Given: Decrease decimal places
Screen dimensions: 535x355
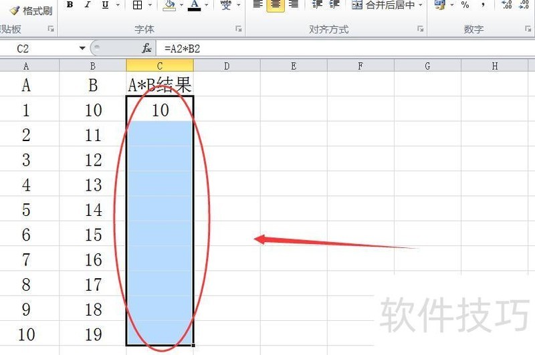Looking at the screenshot, I should pos(524,5).
